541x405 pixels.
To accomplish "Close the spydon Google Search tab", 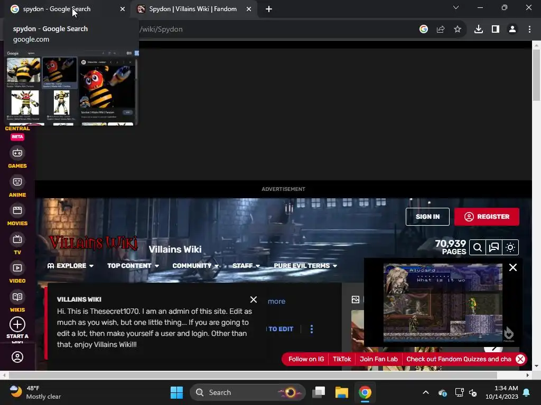I will coord(123,9).
